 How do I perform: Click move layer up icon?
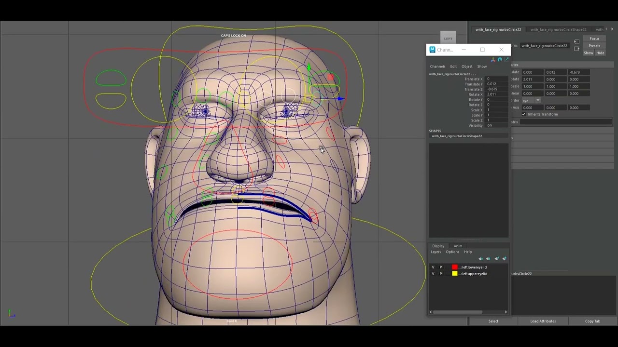coord(480,259)
